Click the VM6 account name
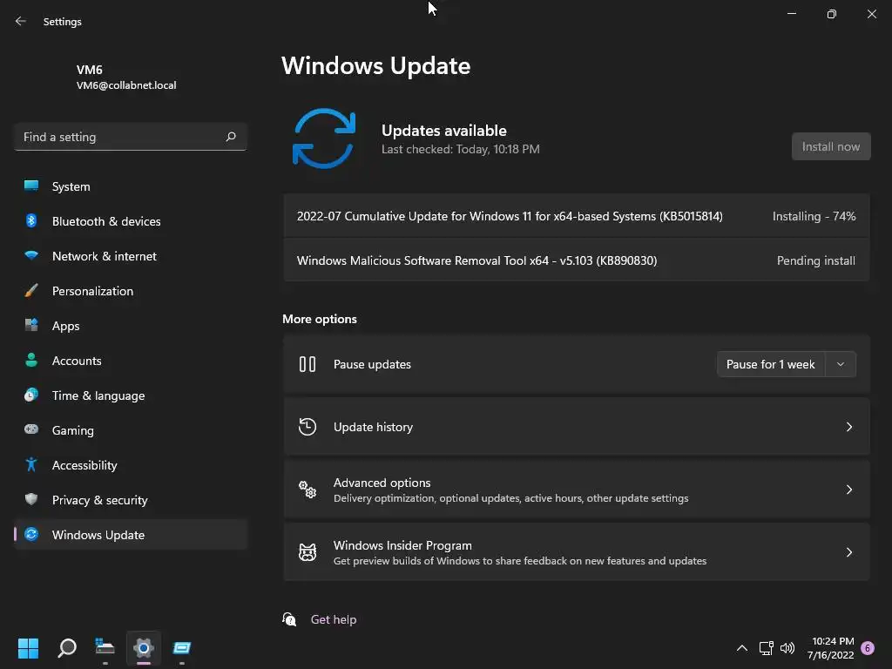The height and width of the screenshot is (669, 892). (x=90, y=70)
